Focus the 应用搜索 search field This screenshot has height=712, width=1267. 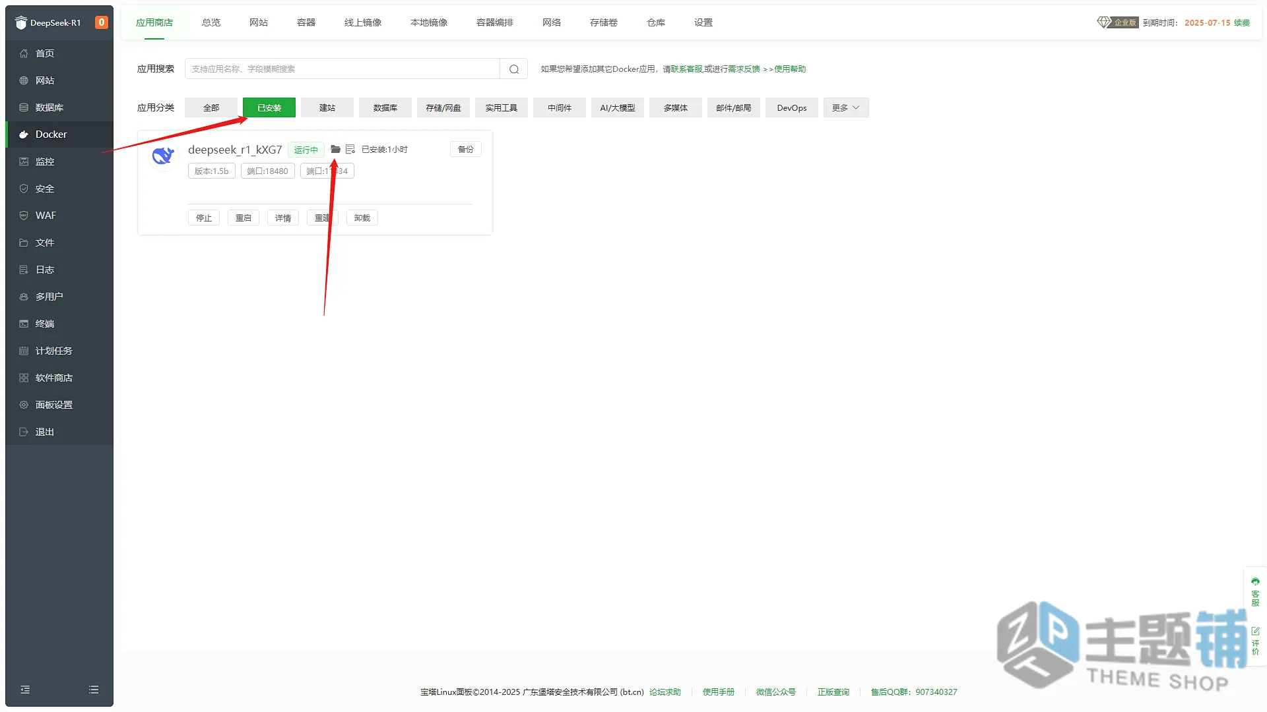[342, 69]
